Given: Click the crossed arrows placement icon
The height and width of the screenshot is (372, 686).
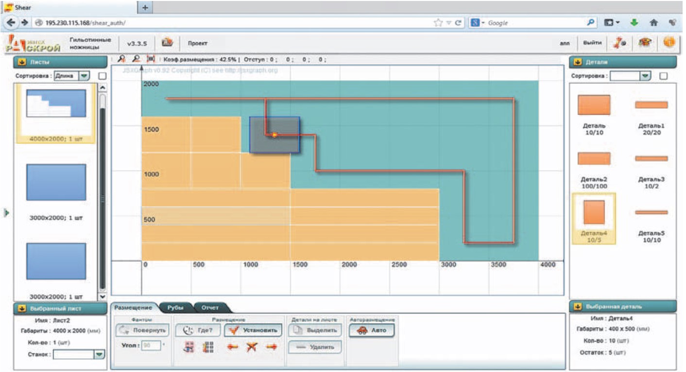Looking at the screenshot, I should pyautogui.click(x=251, y=347).
